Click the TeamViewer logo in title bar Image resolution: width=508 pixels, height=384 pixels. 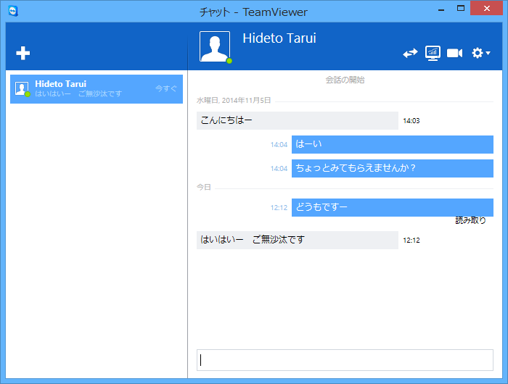[13, 11]
